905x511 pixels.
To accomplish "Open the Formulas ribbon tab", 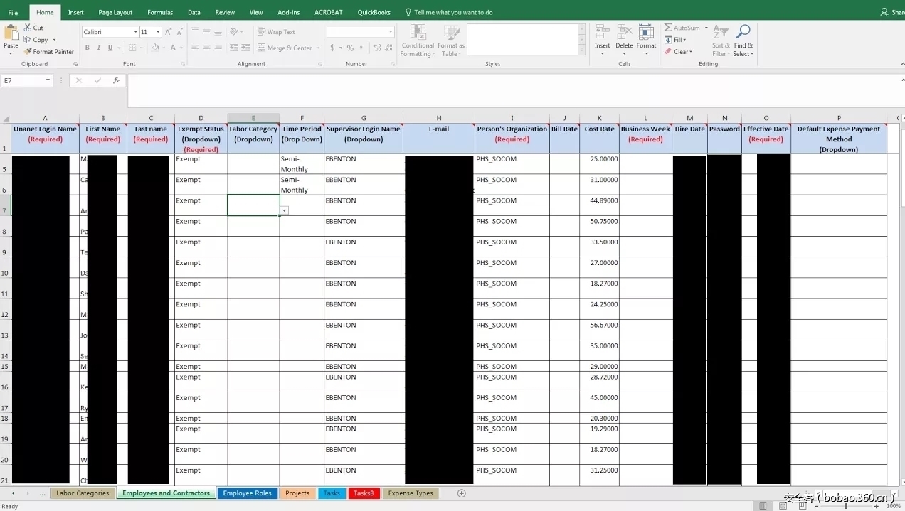I will point(160,12).
